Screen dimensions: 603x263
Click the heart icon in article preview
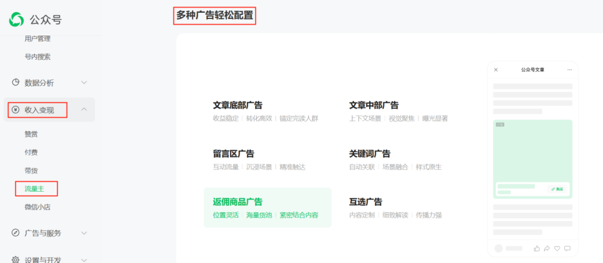coord(557,248)
